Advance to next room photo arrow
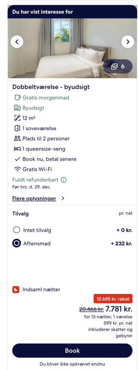The image size is (138, 370). (128, 42)
